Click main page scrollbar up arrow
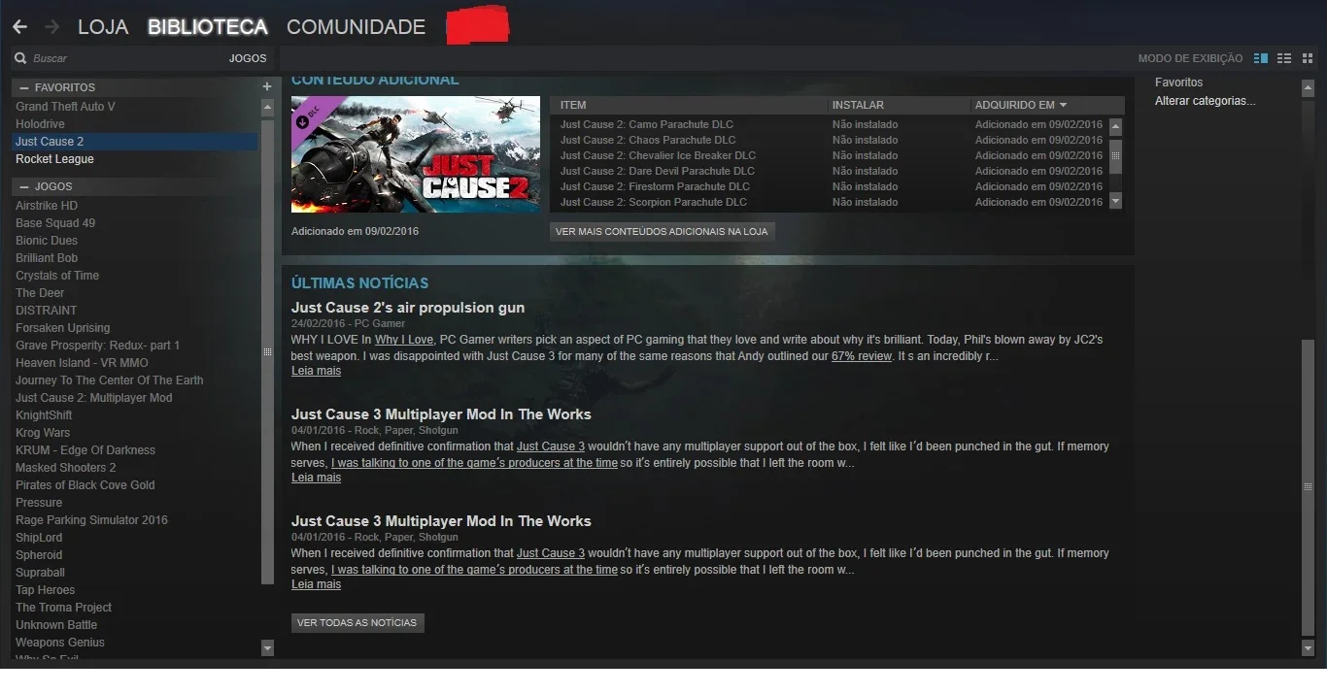The image size is (1327, 694). (x=1308, y=87)
